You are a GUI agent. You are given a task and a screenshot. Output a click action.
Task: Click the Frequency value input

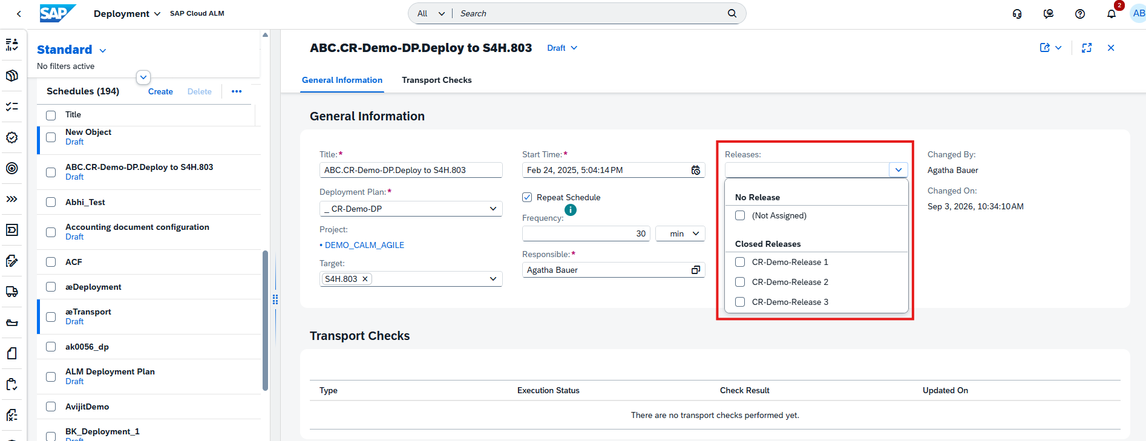pos(586,234)
